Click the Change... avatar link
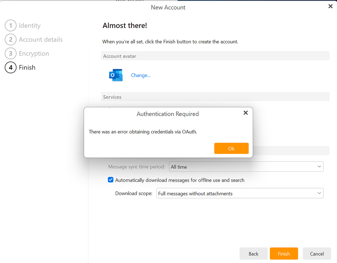 [x=141, y=75]
